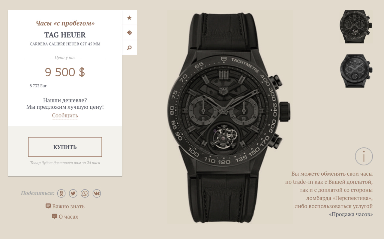Viewport: 384px width, 239px height.
Task: Click the TAG HEUER brand title
Action: click(65, 35)
